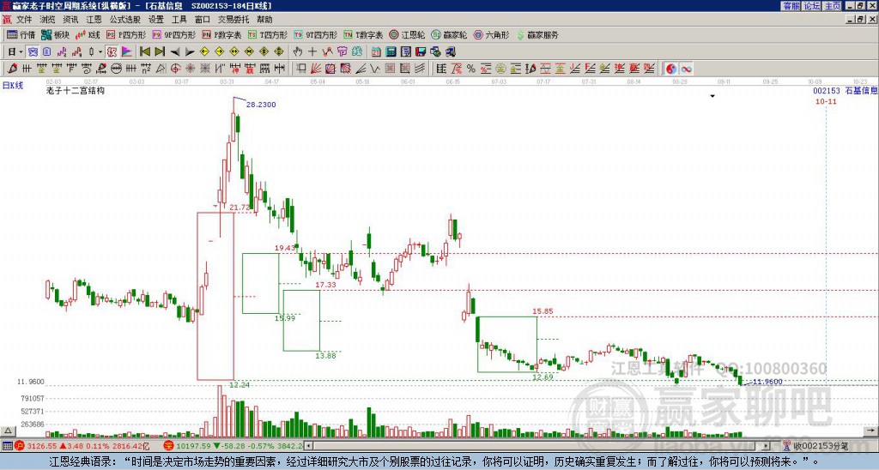Open the 浏览 menu

48,20
